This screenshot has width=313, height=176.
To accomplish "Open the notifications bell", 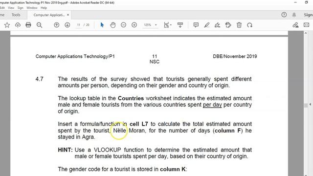I will (294, 15).
